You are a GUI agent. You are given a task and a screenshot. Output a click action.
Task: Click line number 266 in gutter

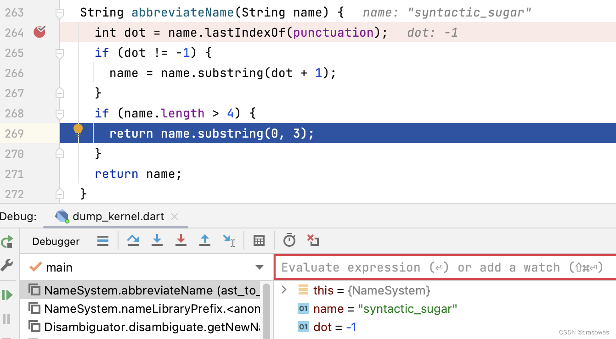tap(14, 73)
